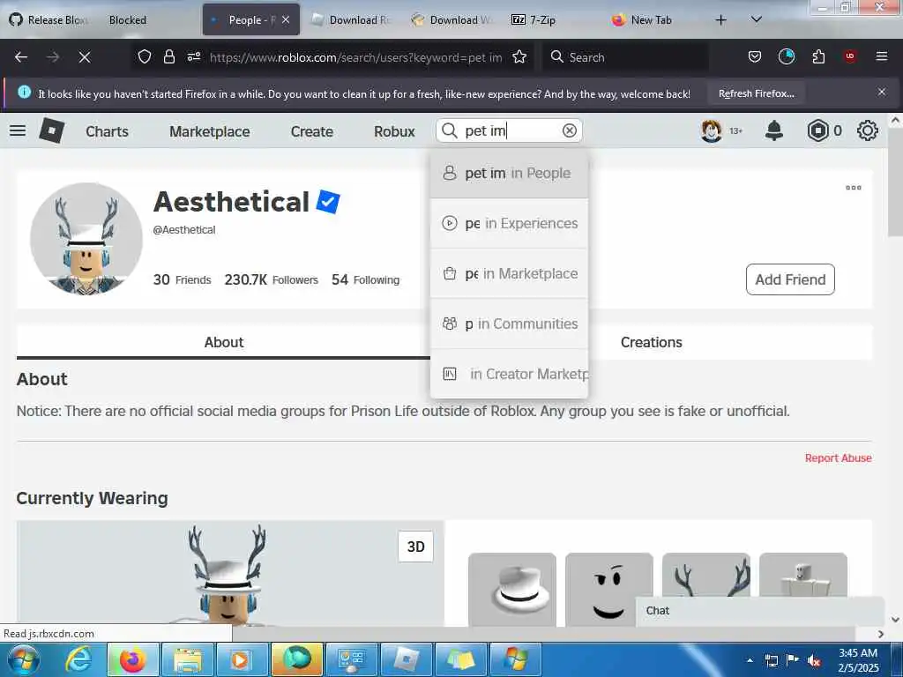903x677 pixels.
Task: Bookmark this page with the star
Action: (x=519, y=56)
